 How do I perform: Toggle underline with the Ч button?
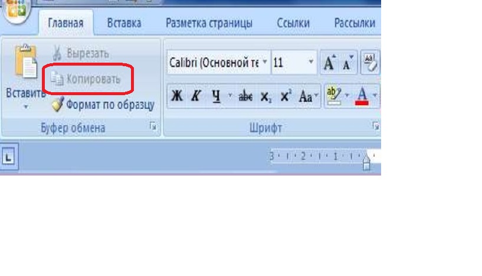click(x=215, y=97)
